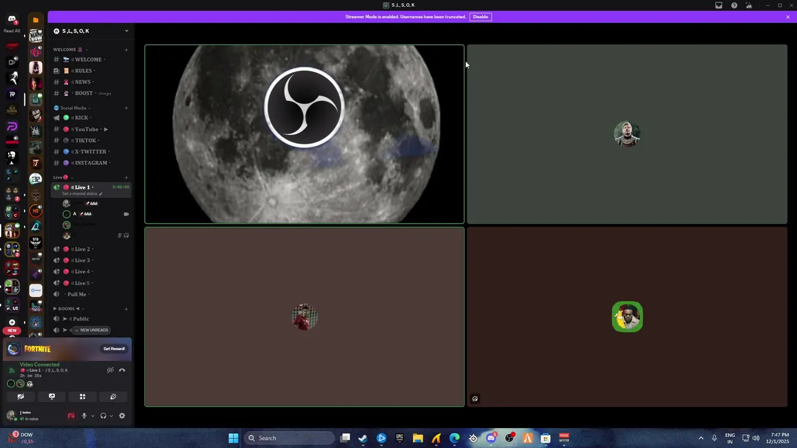Select the OBS moon stream tile
Screen dimensions: 797x448
pos(304,134)
